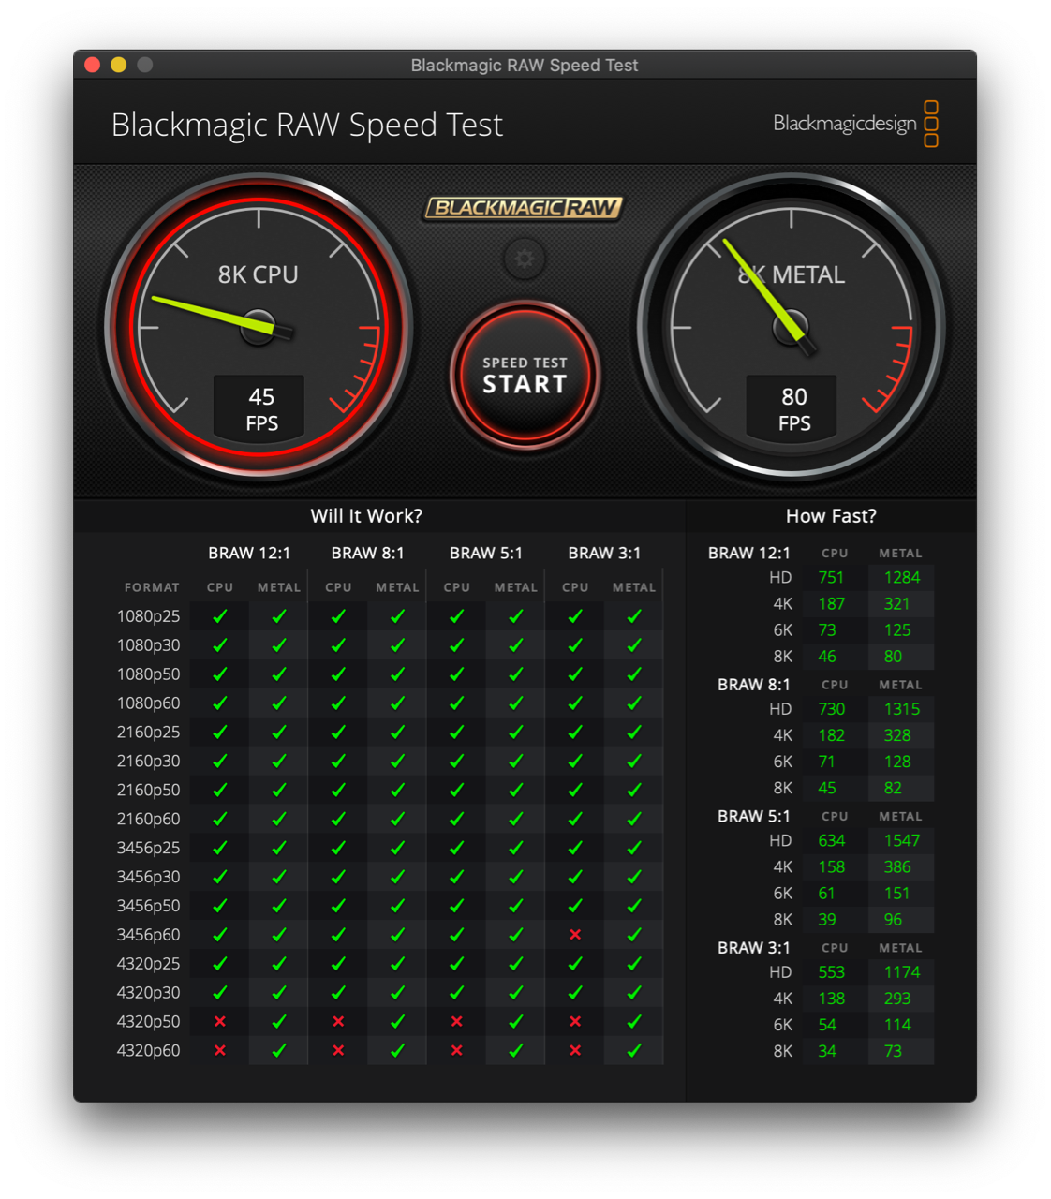Click the green check for 4320p60 BRAW 12:1 METAL
The height and width of the screenshot is (1199, 1051).
pyautogui.click(x=279, y=1051)
